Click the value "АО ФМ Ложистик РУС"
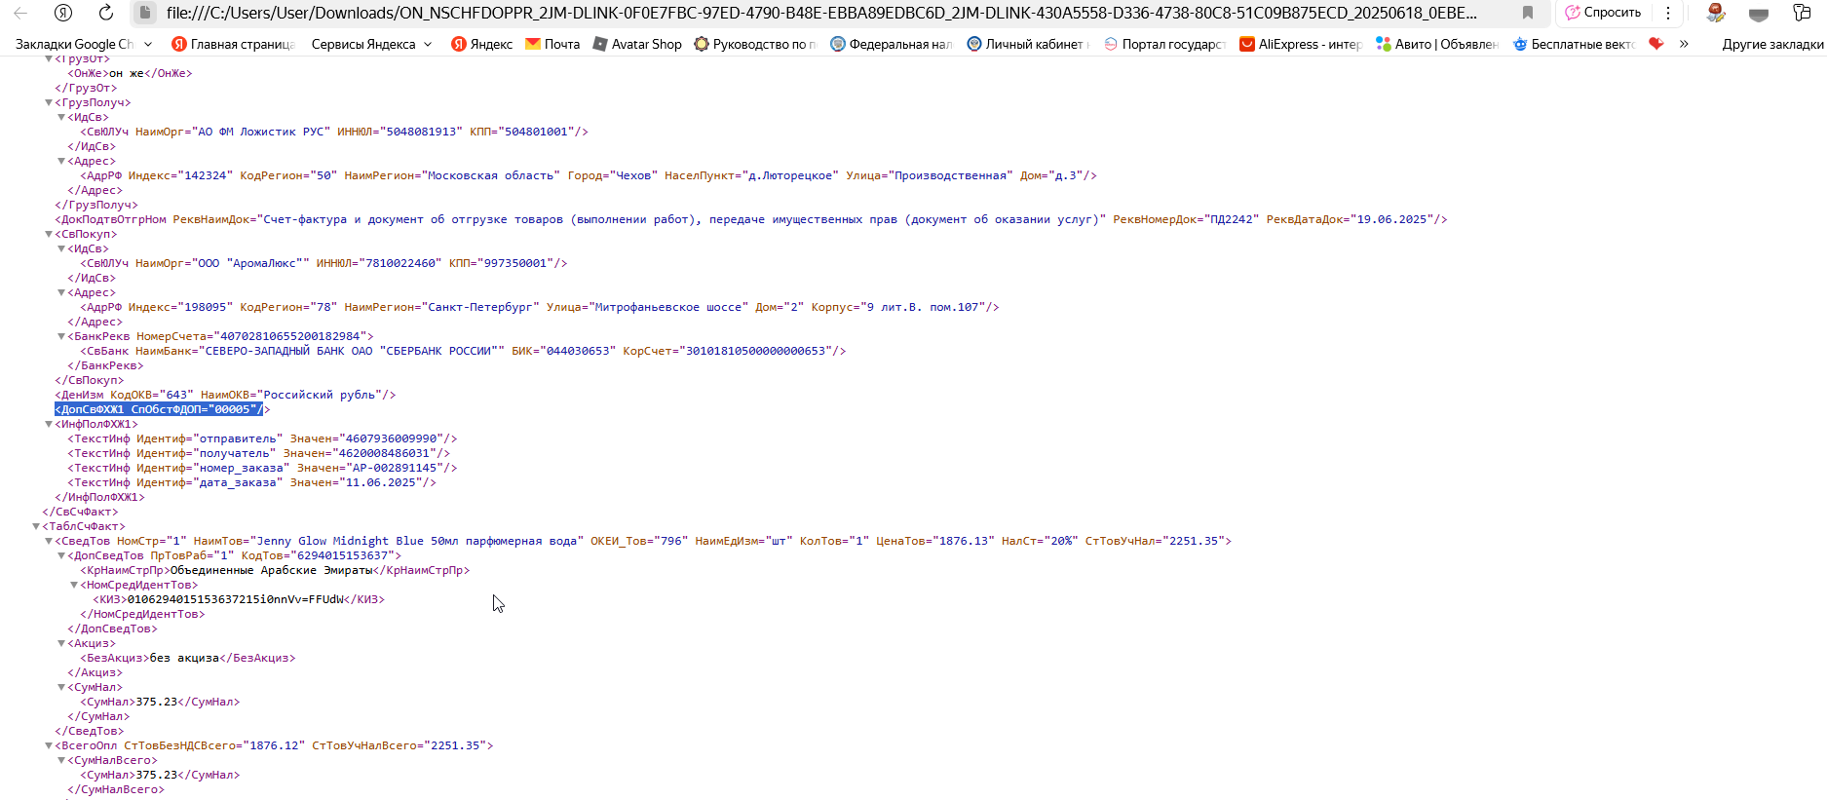The width and height of the screenshot is (1827, 800). pos(261,132)
